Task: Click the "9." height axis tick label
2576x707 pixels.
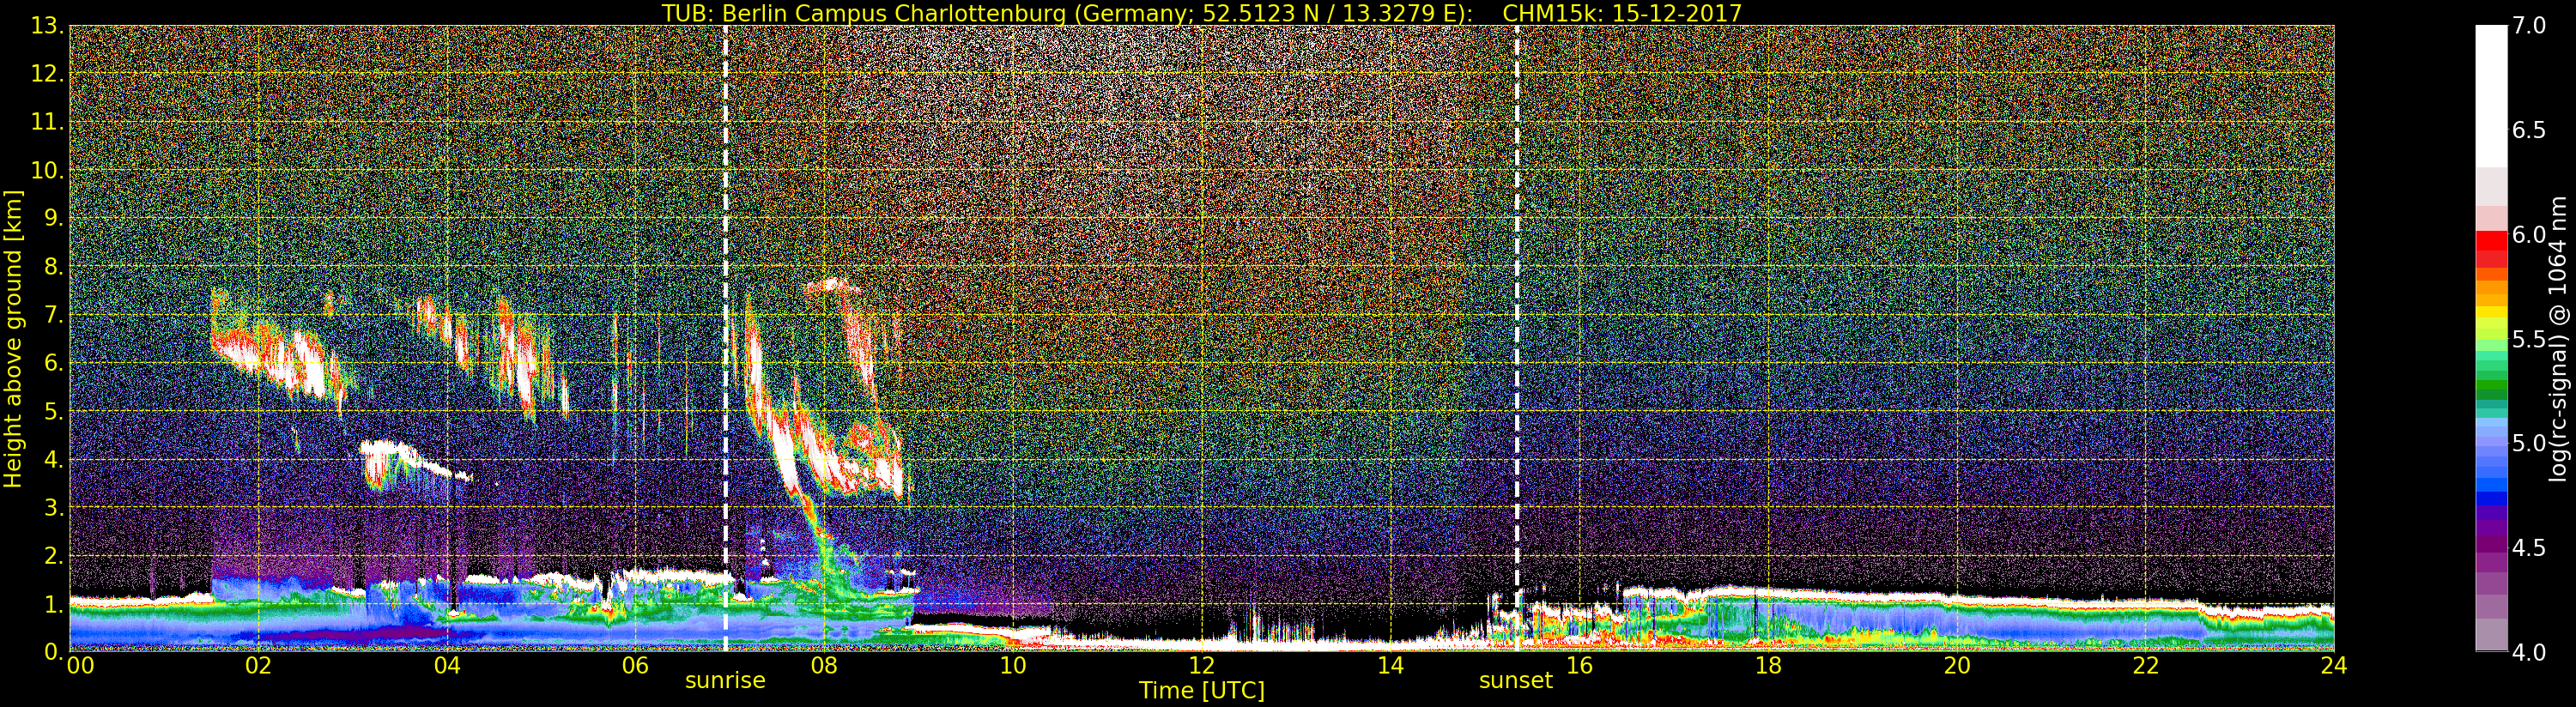Action: (x=53, y=218)
